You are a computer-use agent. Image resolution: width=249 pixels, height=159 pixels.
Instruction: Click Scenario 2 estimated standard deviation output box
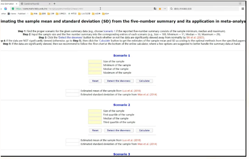tap(72, 144)
